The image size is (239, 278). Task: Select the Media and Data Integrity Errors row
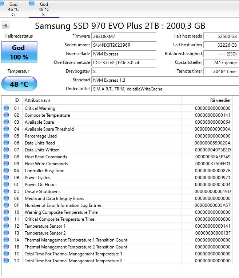(117, 198)
